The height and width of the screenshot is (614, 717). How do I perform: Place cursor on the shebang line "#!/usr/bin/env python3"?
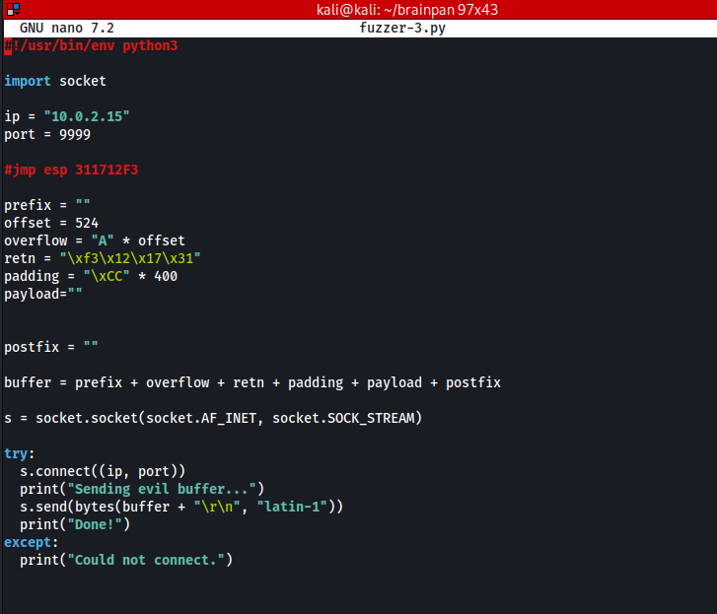[91, 45]
